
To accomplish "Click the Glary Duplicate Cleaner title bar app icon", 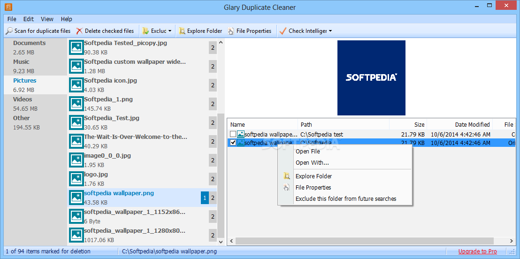I will (x=8, y=7).
